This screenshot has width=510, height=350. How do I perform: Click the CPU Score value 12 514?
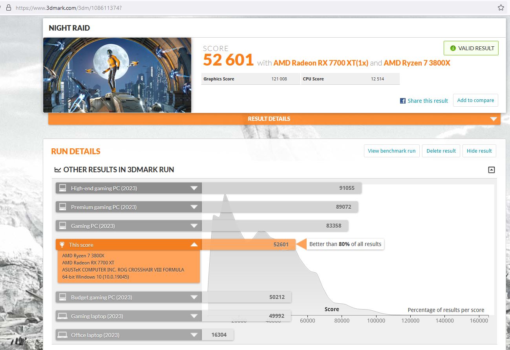377,79
